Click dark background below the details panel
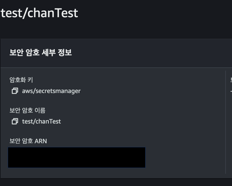 click(116, 182)
